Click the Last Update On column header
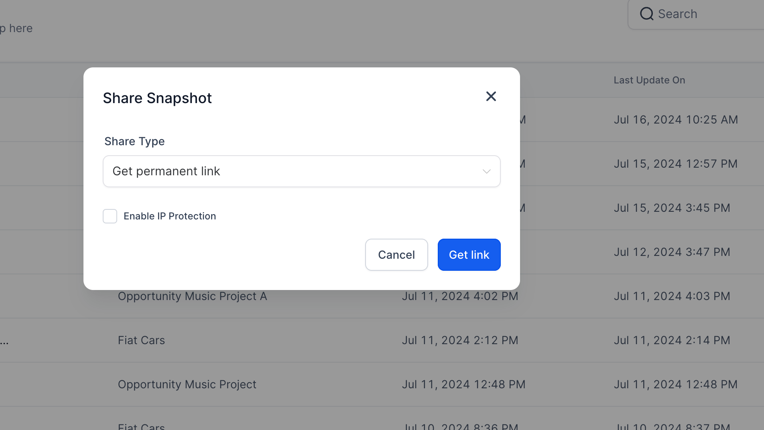Viewport: 764px width, 430px height. (x=649, y=80)
